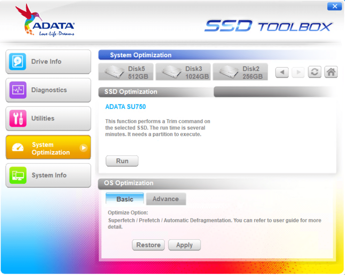Image resolution: width=345 pixels, height=275 pixels.
Task: Click the System Optimization header title
Action: coord(141,55)
